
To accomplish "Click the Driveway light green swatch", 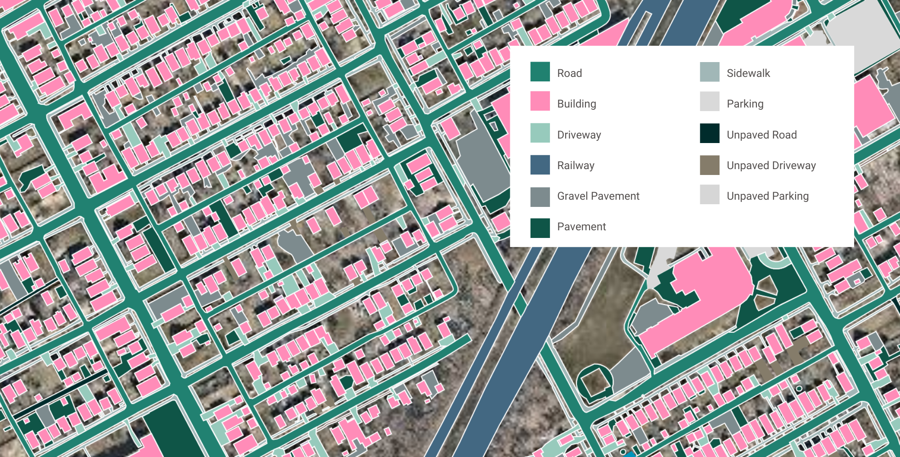I will click(x=540, y=133).
